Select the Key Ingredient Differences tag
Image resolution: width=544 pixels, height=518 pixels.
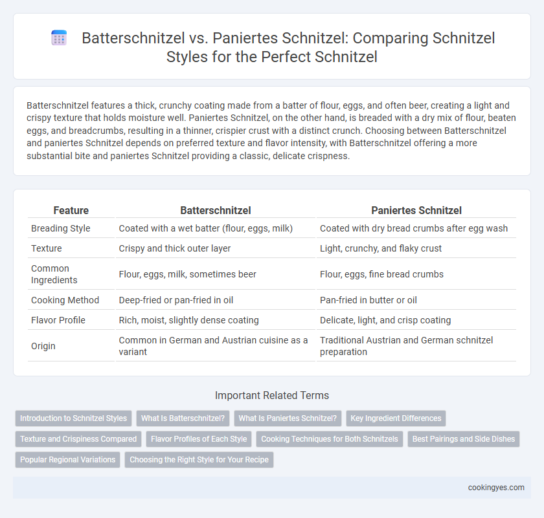click(x=396, y=418)
